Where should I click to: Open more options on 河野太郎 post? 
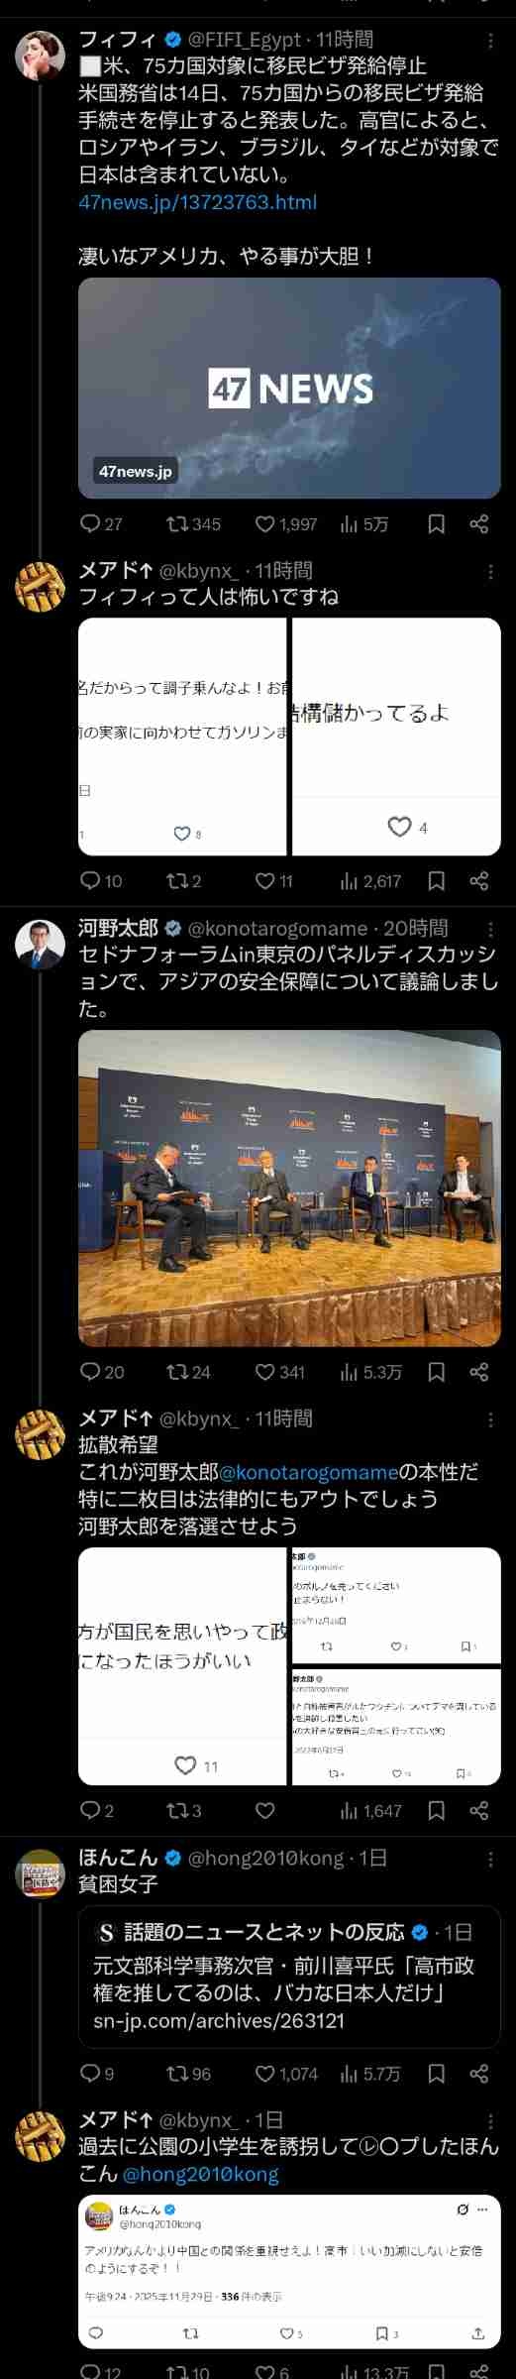pyautogui.click(x=491, y=929)
